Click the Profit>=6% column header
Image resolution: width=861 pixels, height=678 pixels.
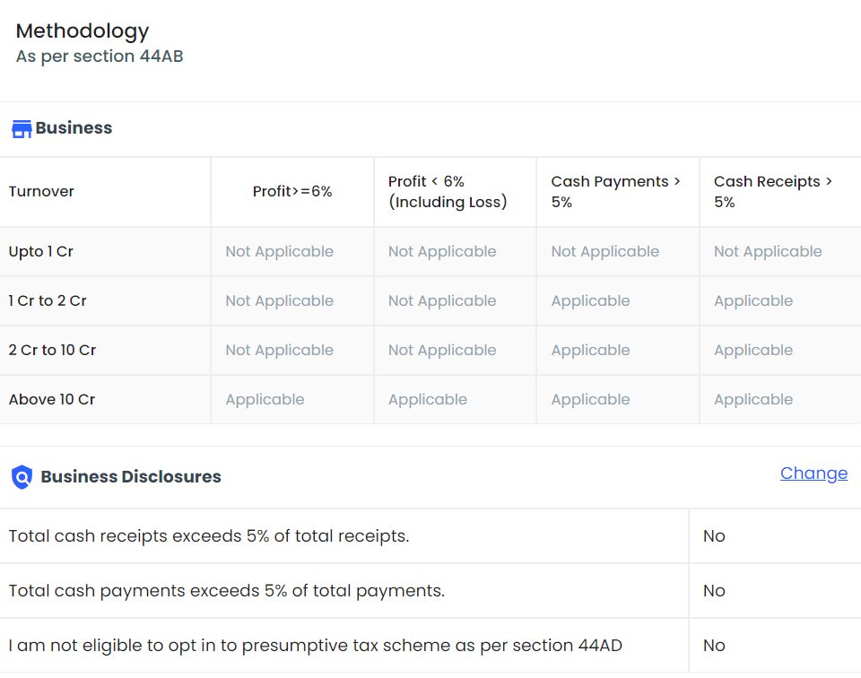(292, 192)
